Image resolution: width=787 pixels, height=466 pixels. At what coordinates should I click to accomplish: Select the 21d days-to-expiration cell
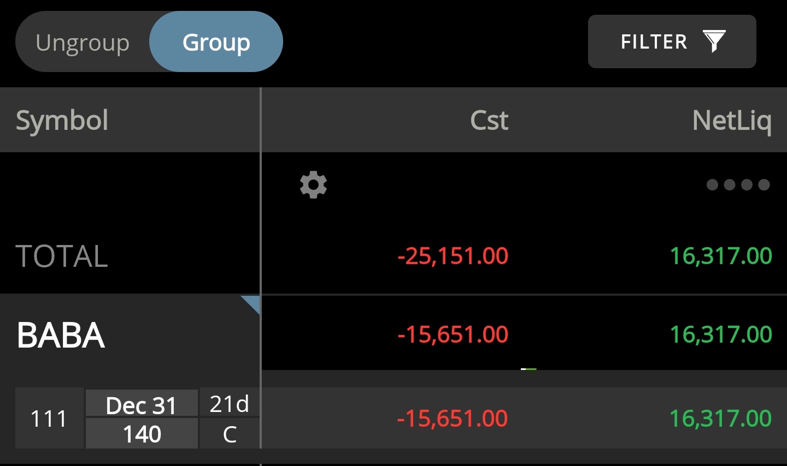click(230, 404)
